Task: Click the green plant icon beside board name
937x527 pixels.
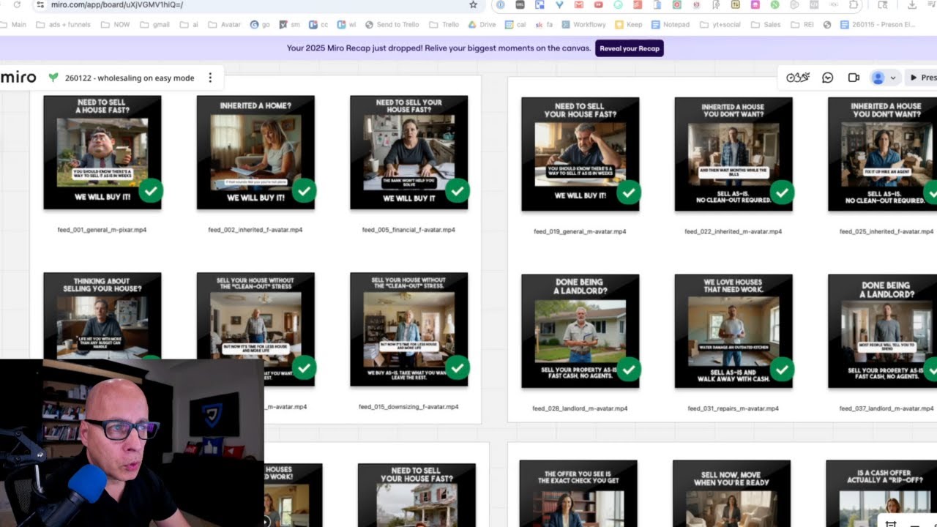Action: pyautogui.click(x=53, y=78)
